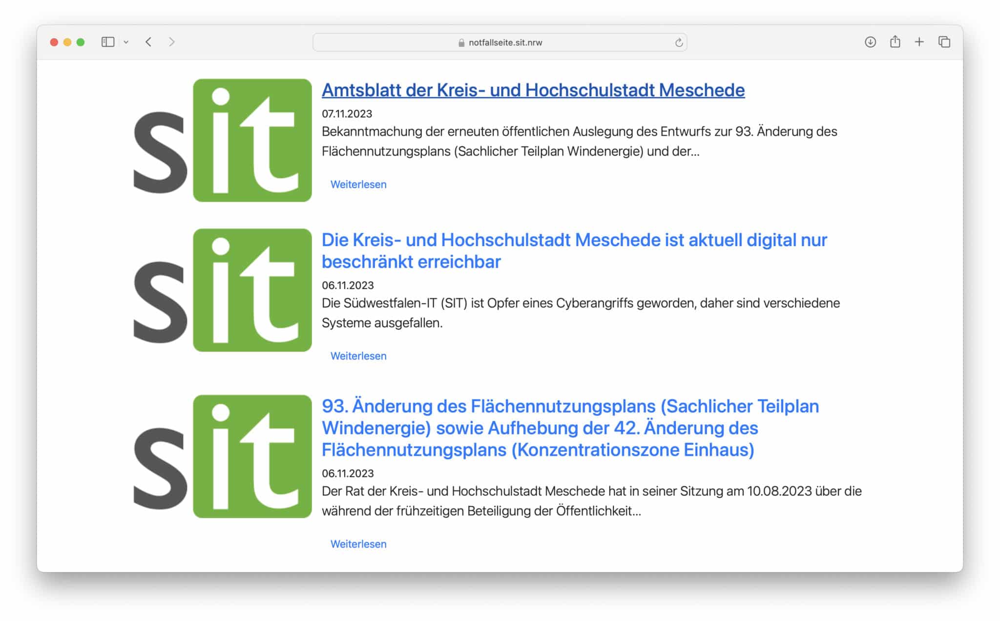Reload the page with the refresh icon

(x=679, y=42)
